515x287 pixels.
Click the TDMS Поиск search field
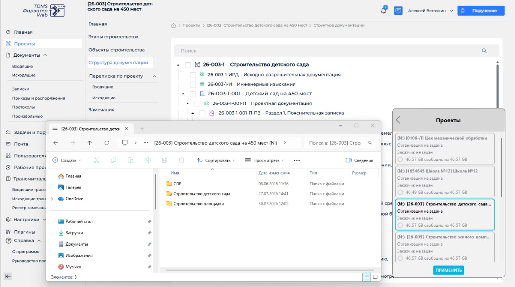coord(336,51)
